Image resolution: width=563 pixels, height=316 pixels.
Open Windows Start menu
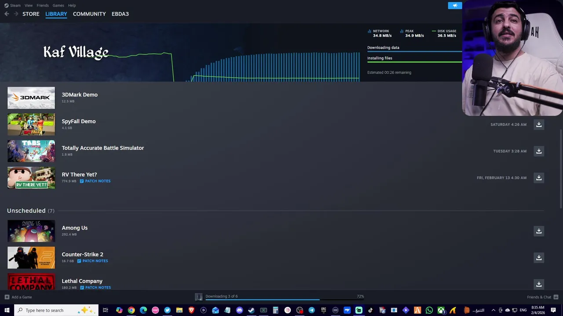point(7,310)
